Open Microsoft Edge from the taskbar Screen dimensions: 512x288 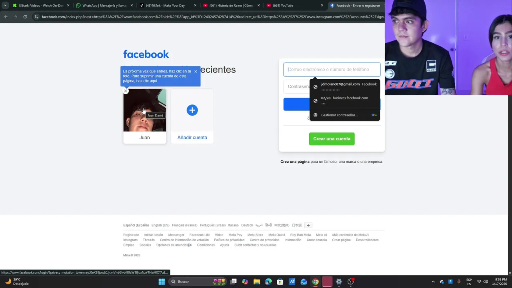coord(268,282)
